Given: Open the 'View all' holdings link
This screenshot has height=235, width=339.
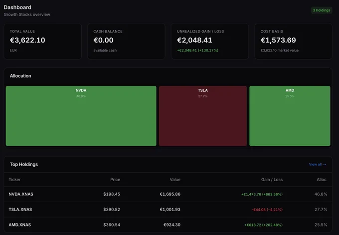Looking at the screenshot, I should click(x=318, y=165).
